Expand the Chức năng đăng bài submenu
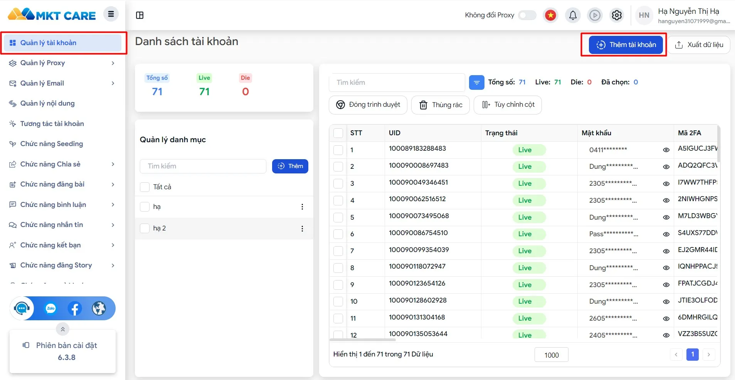 [113, 185]
